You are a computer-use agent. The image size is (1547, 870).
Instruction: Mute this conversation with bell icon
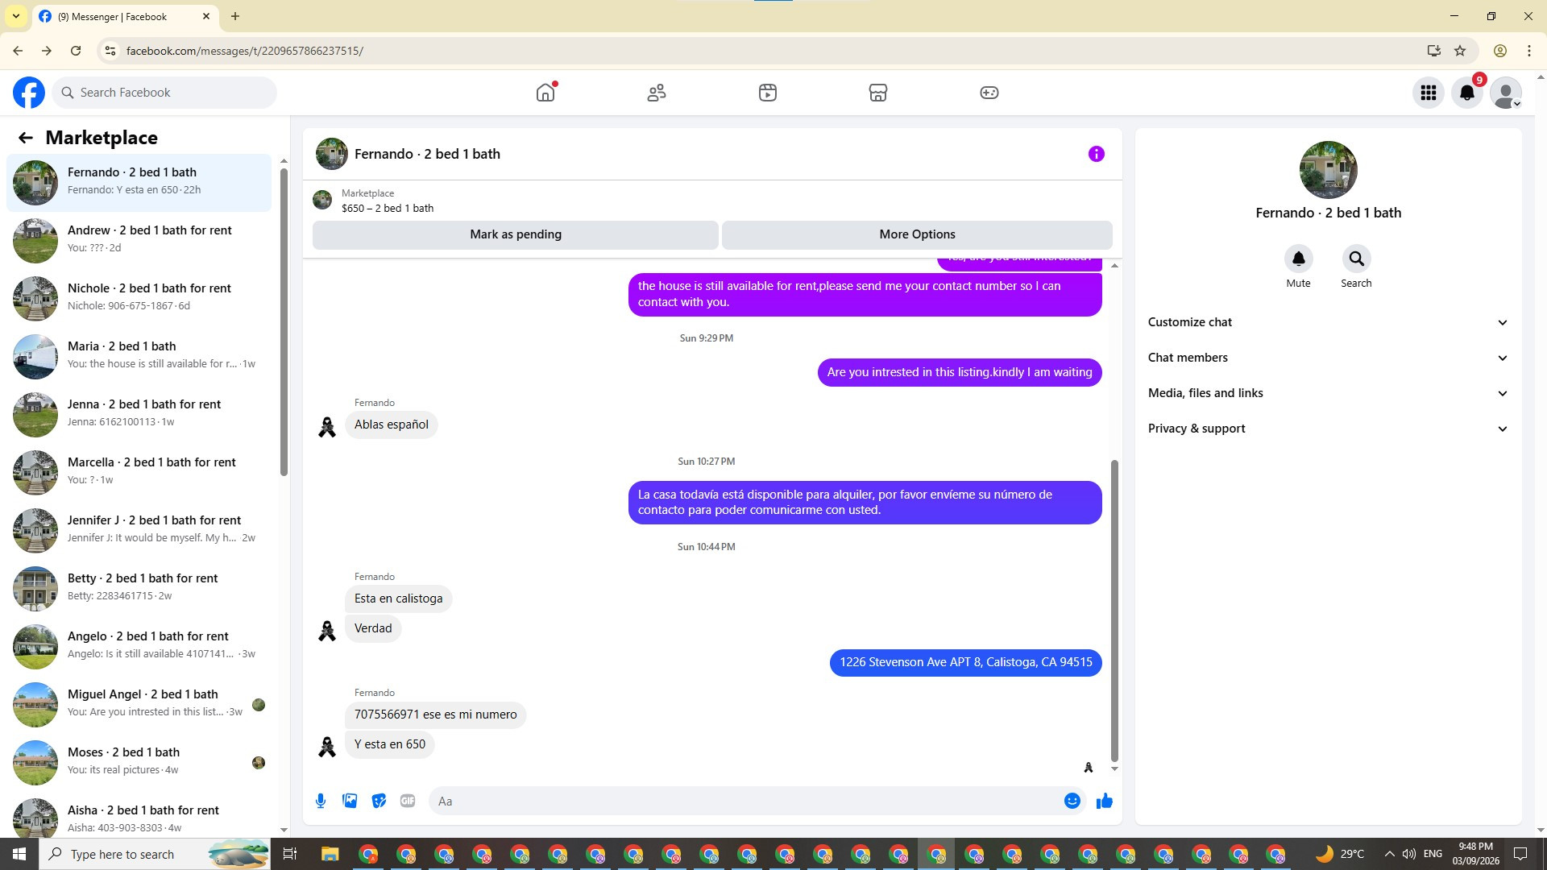coord(1298,259)
